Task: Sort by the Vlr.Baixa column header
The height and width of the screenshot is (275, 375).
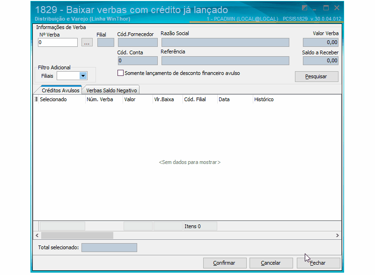Action: point(168,99)
